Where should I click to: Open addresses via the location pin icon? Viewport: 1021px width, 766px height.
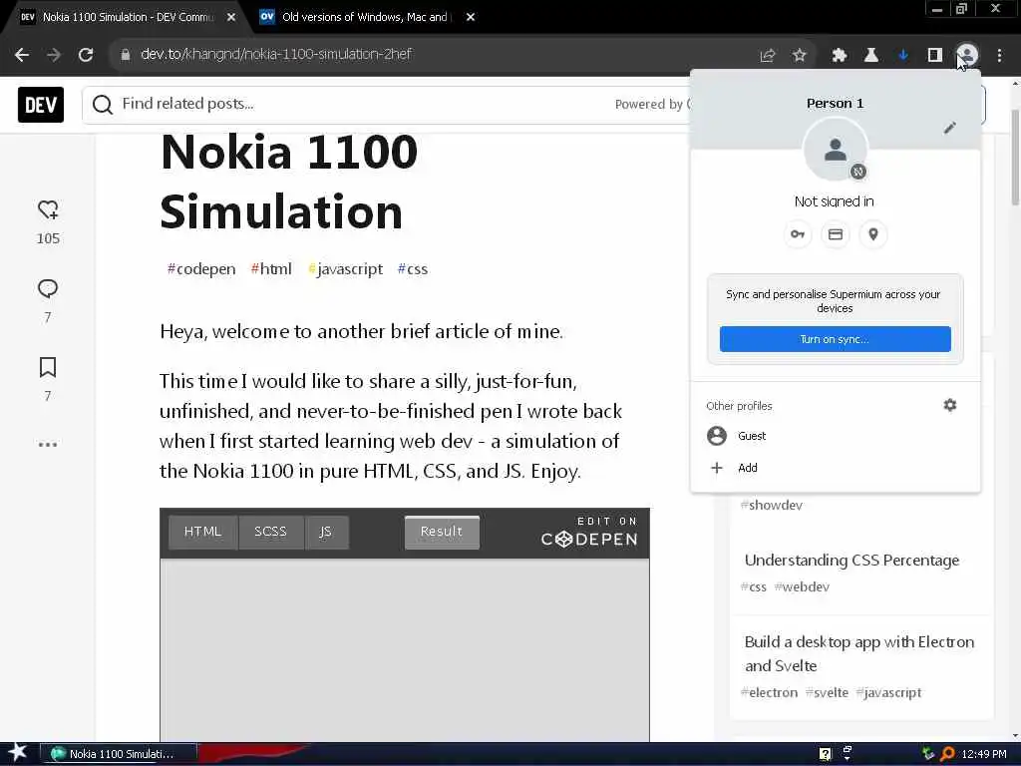tap(873, 234)
